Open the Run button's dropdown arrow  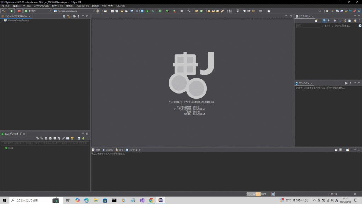[163, 11]
